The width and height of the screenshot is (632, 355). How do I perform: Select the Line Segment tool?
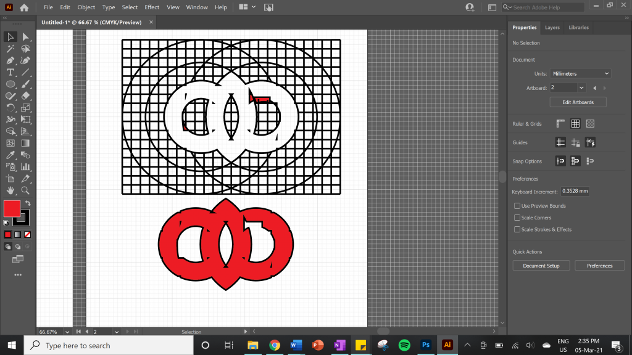coord(25,73)
